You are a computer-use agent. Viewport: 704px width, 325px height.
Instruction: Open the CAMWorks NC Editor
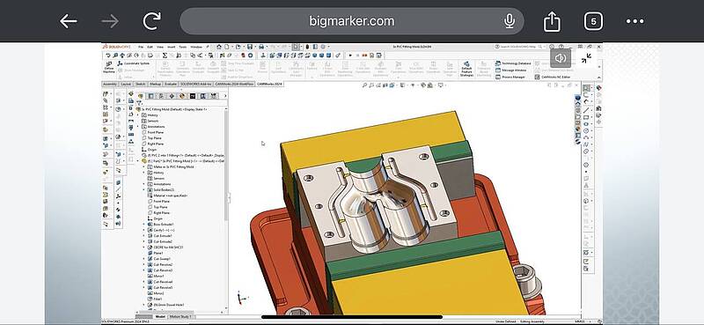tap(546, 78)
